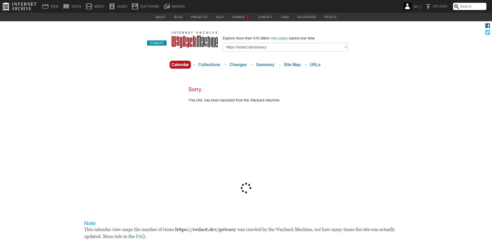
Task: Switch to the Changes tab
Action: coord(238,65)
